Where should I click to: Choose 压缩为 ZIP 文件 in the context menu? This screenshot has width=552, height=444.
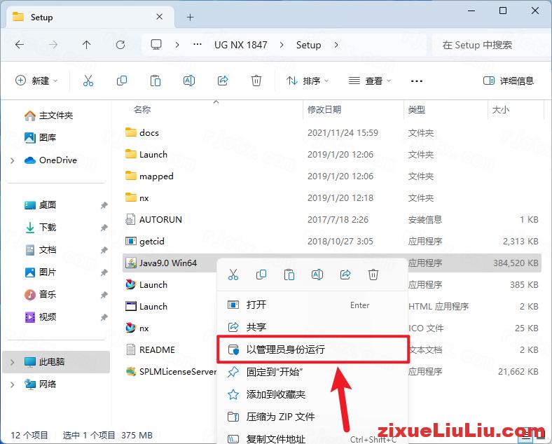(x=312, y=417)
